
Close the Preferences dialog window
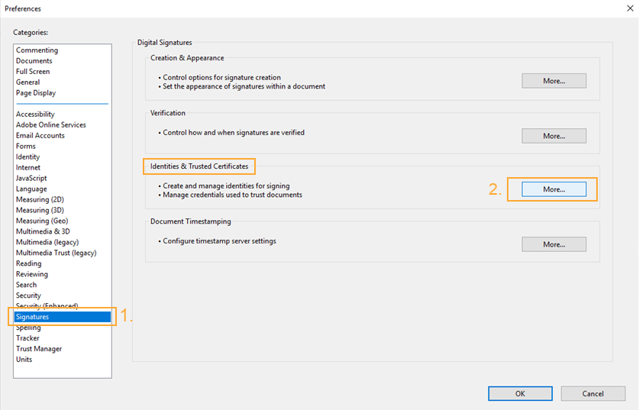(630, 8)
